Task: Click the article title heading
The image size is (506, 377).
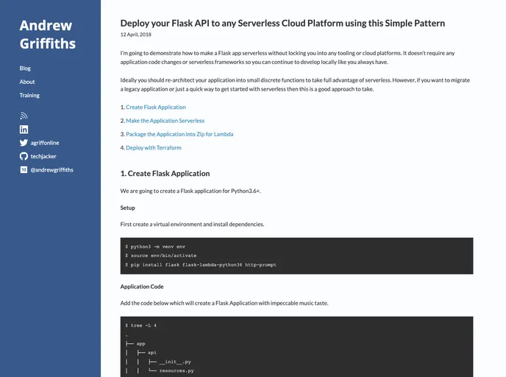Action: pos(282,24)
